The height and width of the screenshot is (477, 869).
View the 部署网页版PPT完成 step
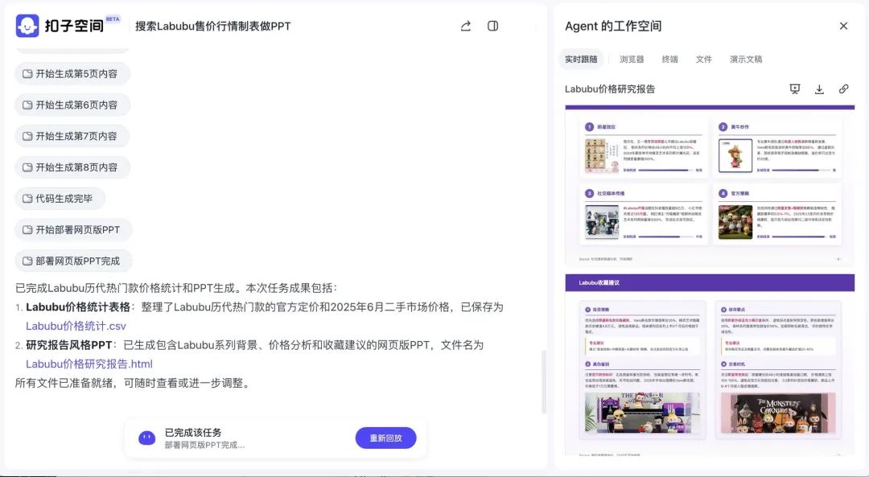(73, 261)
